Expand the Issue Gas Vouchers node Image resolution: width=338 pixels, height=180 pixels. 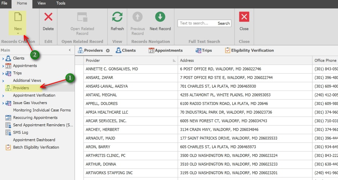click(3, 103)
